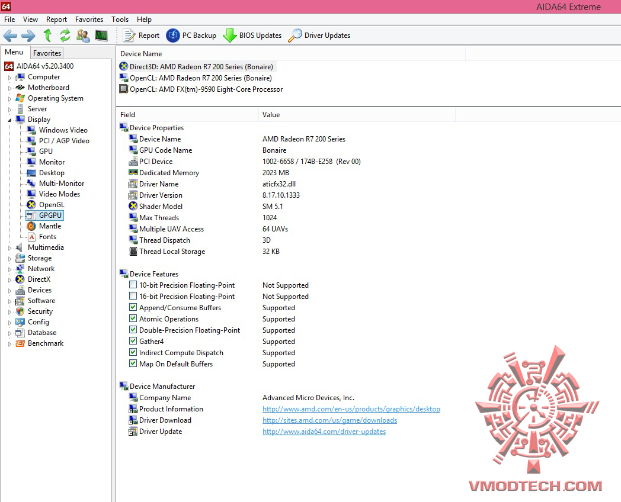
Task: Toggle Indirect Compute Dispatch checkbox
Action: (133, 352)
